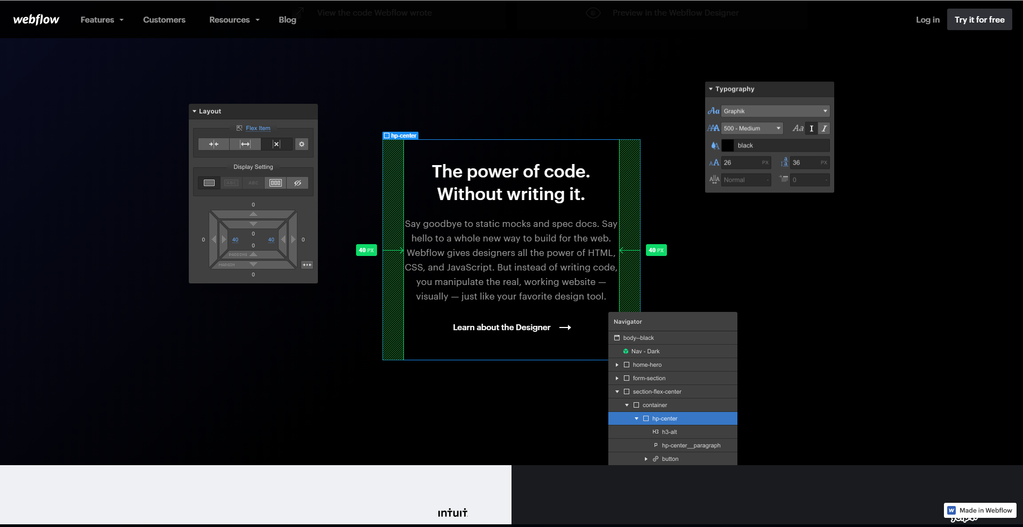The image size is (1023, 527).
Task: Click the flex item arrow icon
Action: [x=239, y=128]
